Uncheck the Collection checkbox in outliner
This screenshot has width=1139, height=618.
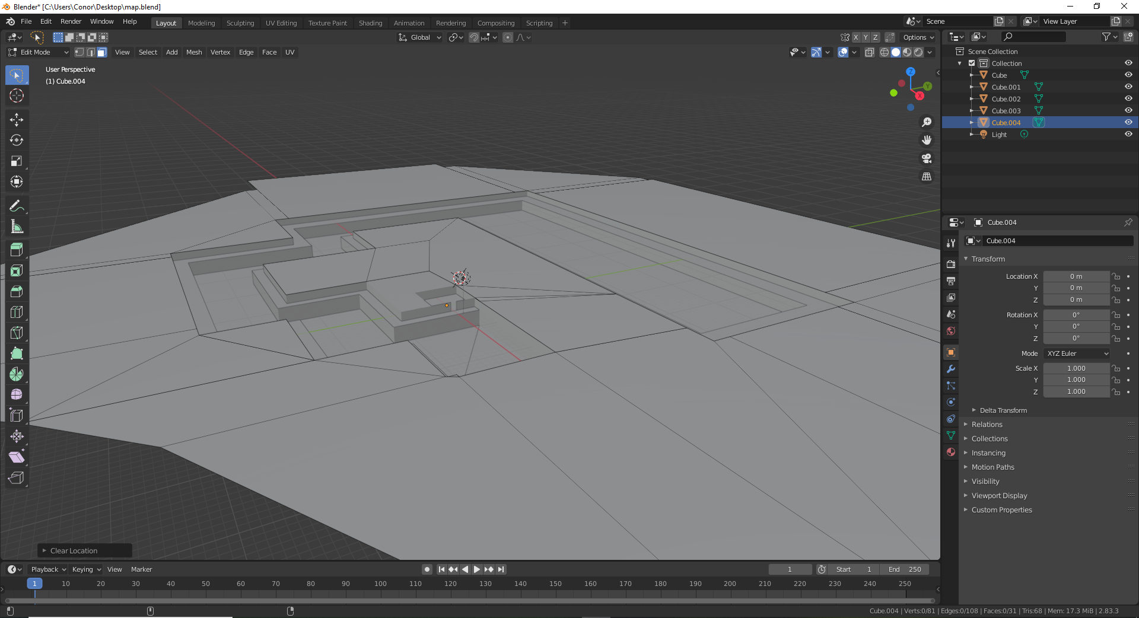(x=972, y=63)
